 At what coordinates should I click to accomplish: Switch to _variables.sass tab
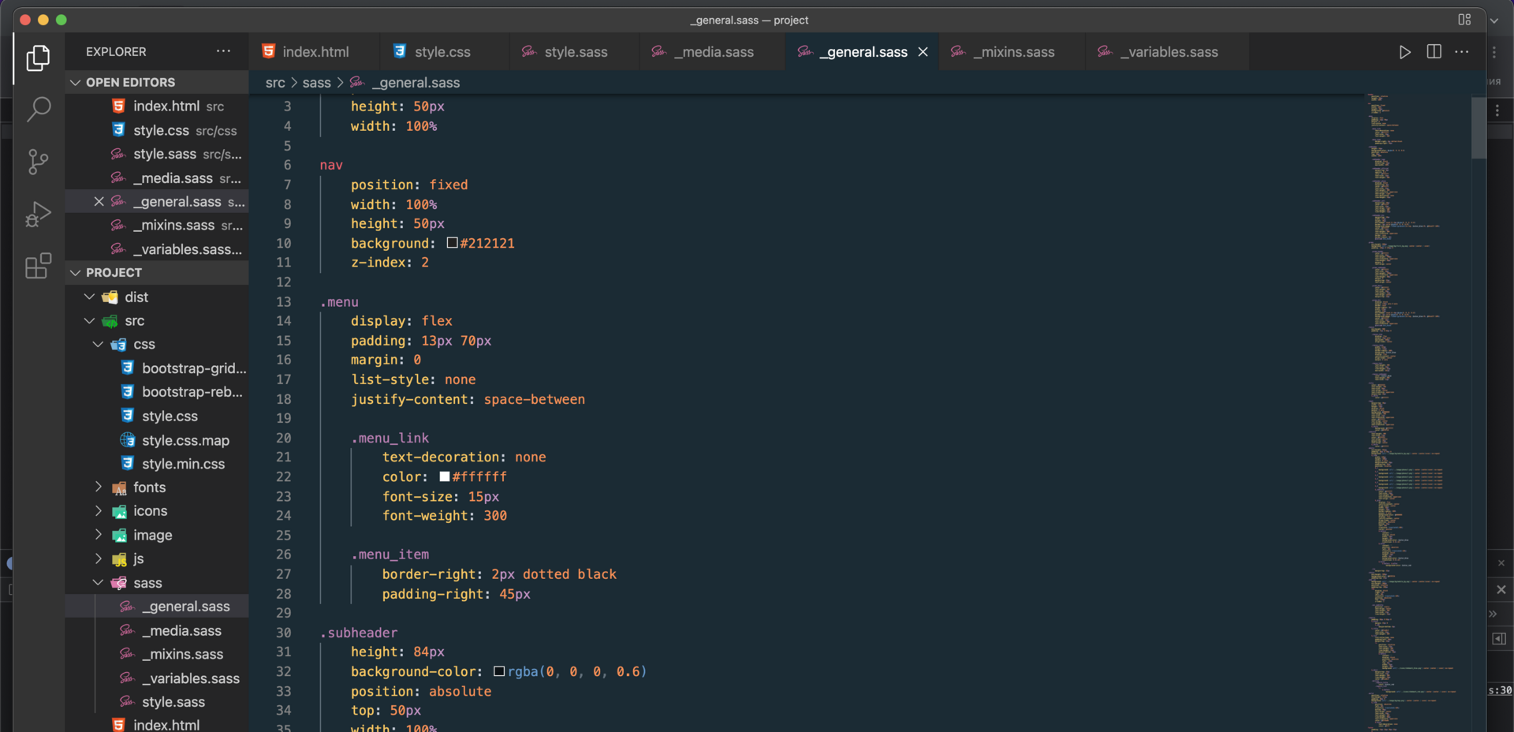tap(1168, 52)
